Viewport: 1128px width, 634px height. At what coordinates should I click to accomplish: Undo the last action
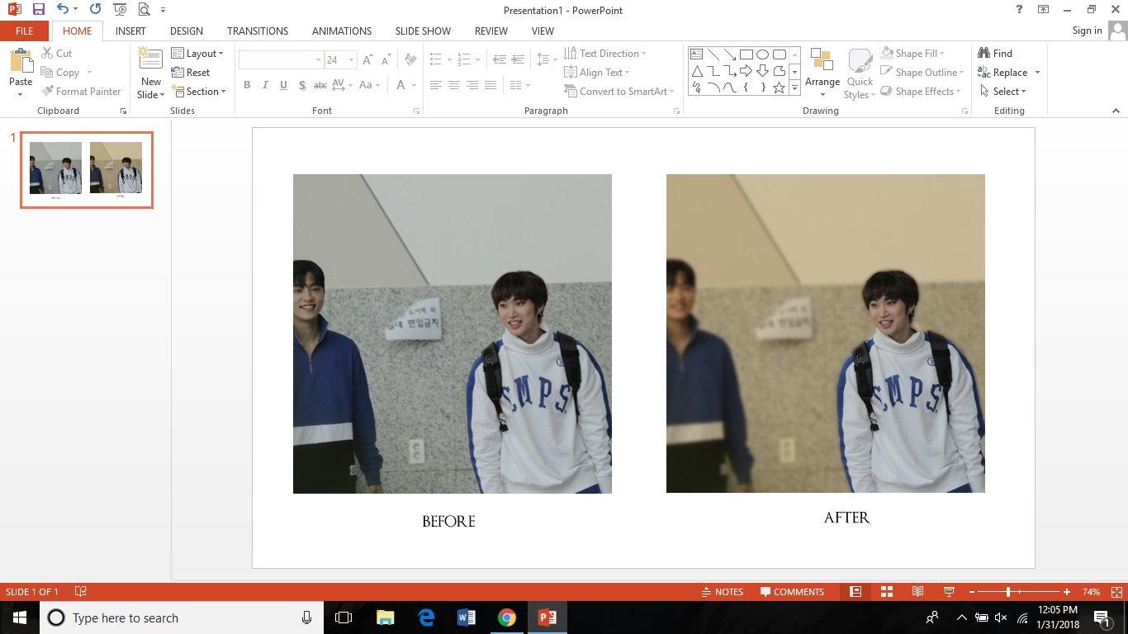[x=63, y=10]
